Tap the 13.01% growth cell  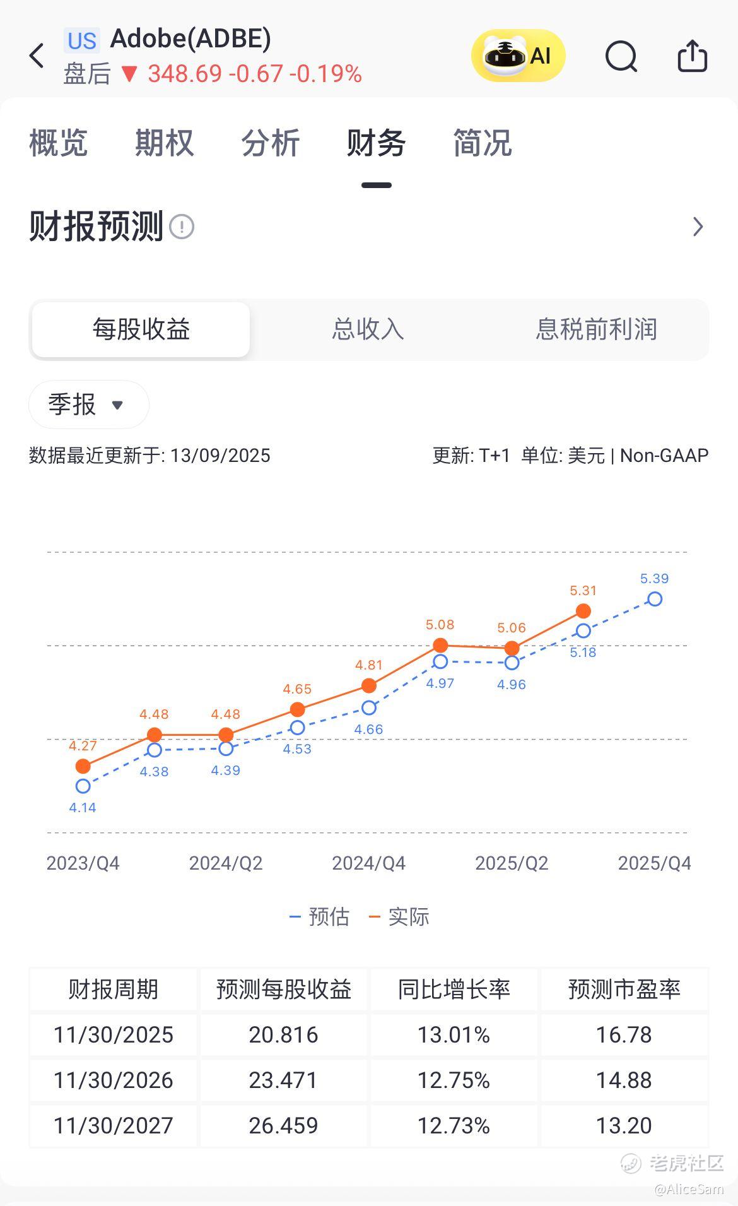454,1035
